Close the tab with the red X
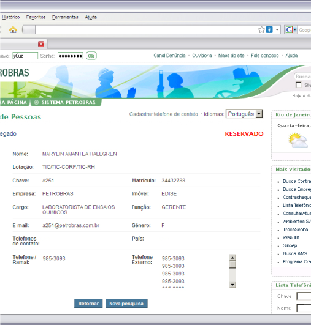This screenshot has height=325, width=311. tap(41, 44)
